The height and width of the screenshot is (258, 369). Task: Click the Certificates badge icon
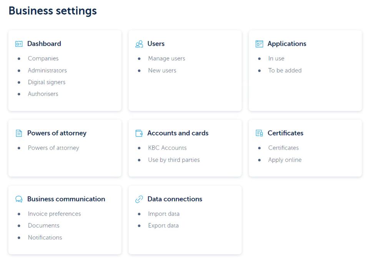click(259, 133)
